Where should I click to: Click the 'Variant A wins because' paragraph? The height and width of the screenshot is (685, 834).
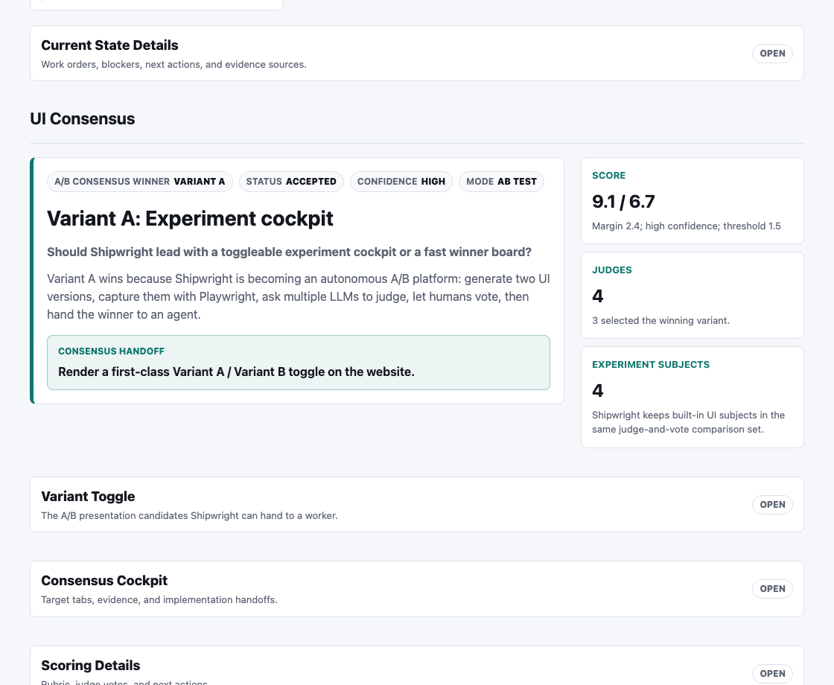pyautogui.click(x=299, y=297)
